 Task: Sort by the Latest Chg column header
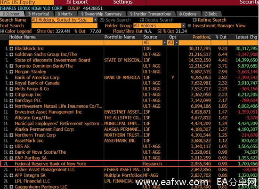pyautogui.click(x=246, y=37)
